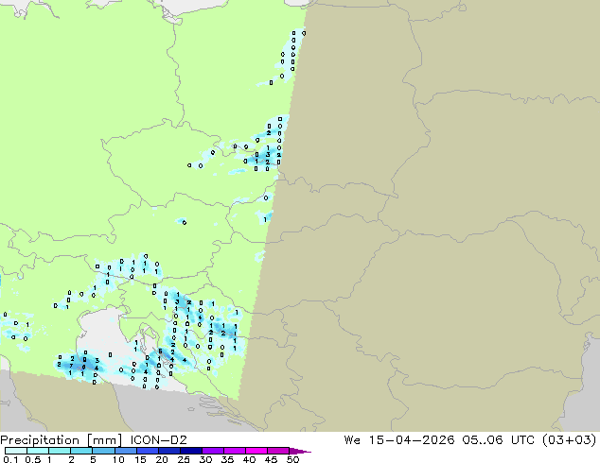
Task: Click the 20–25 mm legend color segment
Action: pyautogui.click(x=168, y=451)
